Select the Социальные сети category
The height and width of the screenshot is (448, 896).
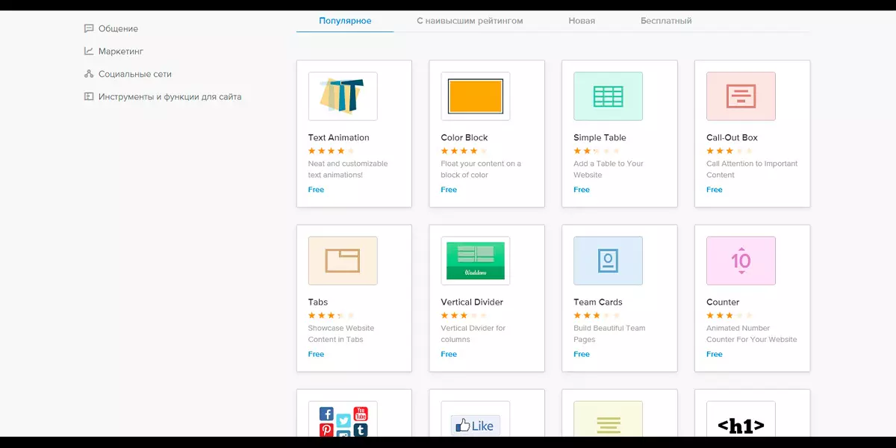point(135,74)
